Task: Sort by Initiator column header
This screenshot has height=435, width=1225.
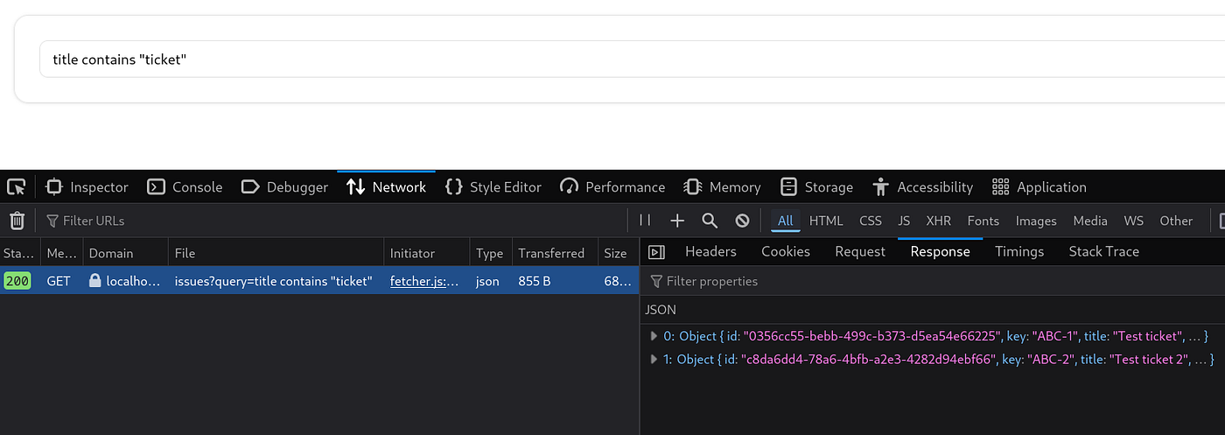Action: pyautogui.click(x=426, y=253)
